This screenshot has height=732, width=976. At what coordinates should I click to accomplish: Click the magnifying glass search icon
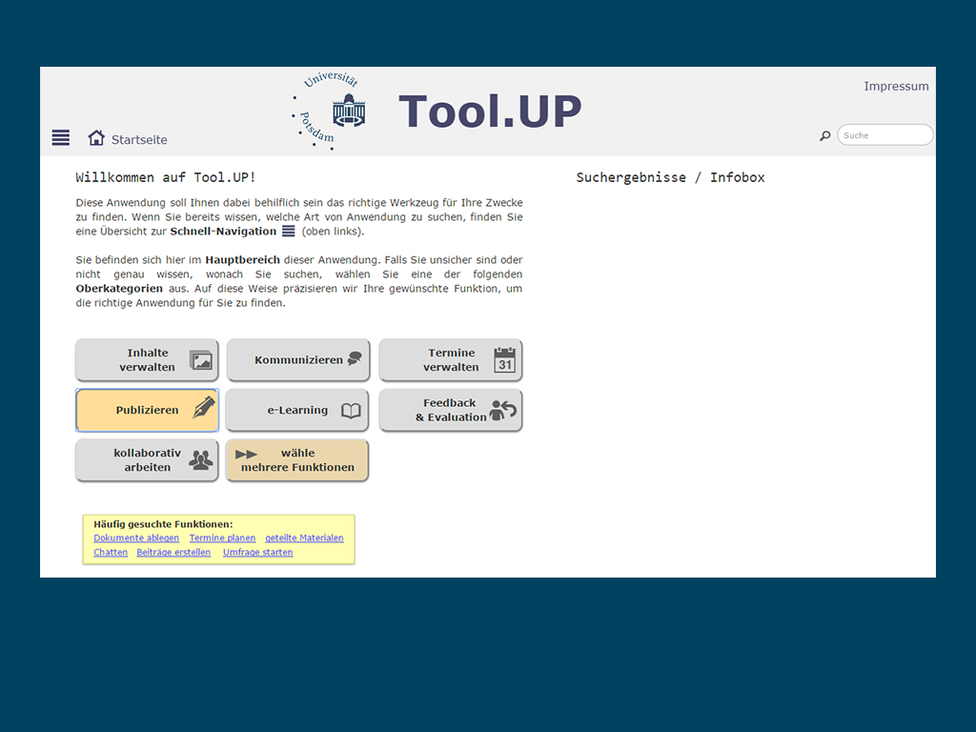pyautogui.click(x=825, y=136)
